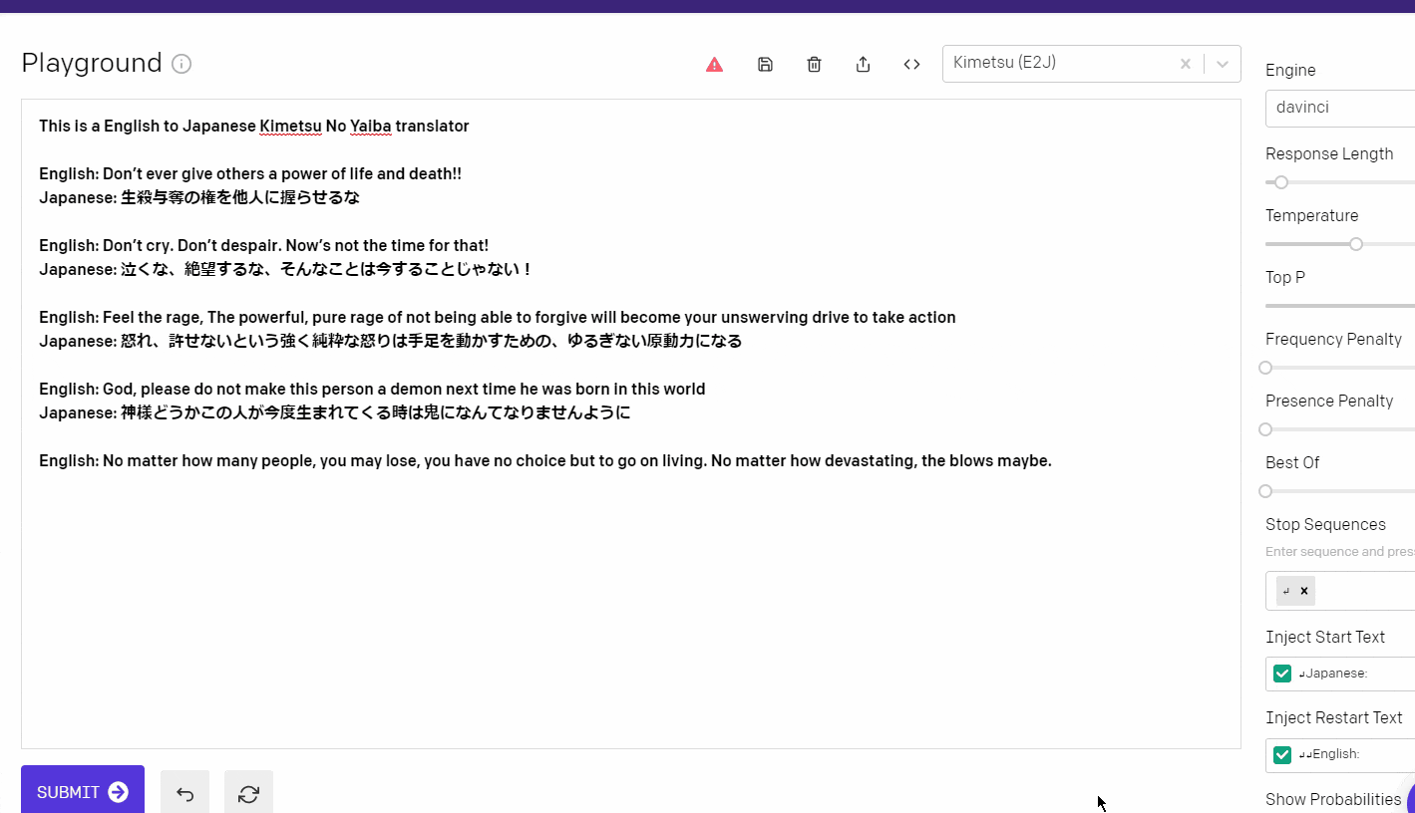Image resolution: width=1415 pixels, height=813 pixels.
Task: Click the red warning triangle icon
Action: [x=714, y=65]
